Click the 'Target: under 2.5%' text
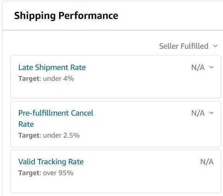Image resolution: width=223 pixels, height=196 pixels. pyautogui.click(x=49, y=135)
